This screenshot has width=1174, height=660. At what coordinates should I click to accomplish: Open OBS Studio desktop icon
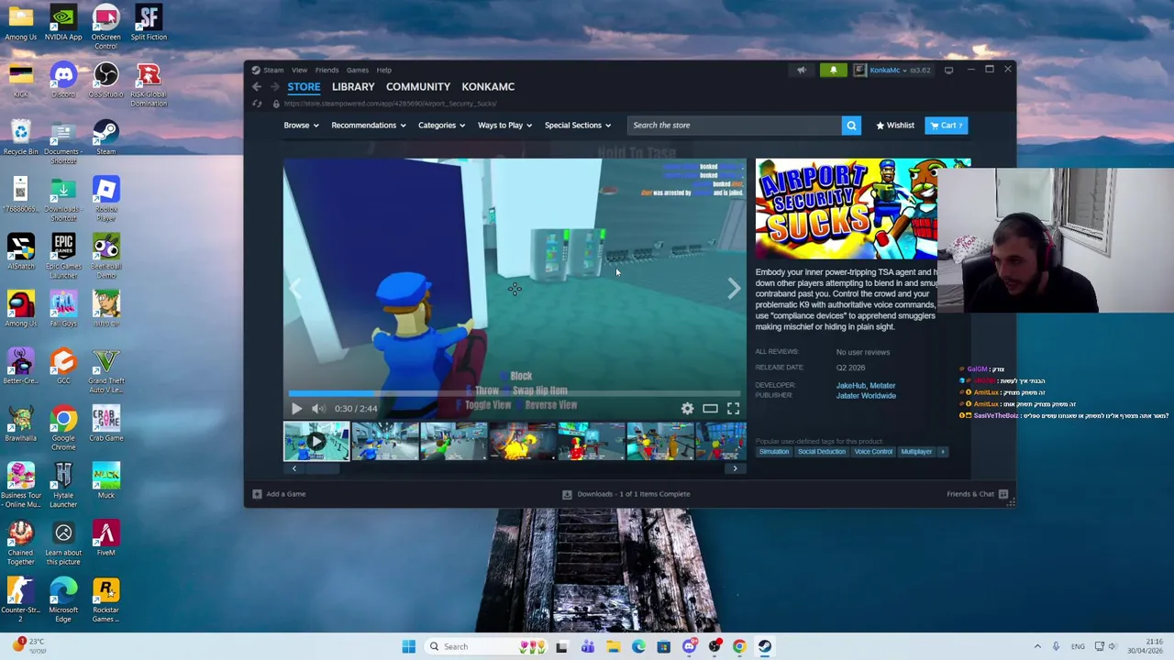(105, 80)
